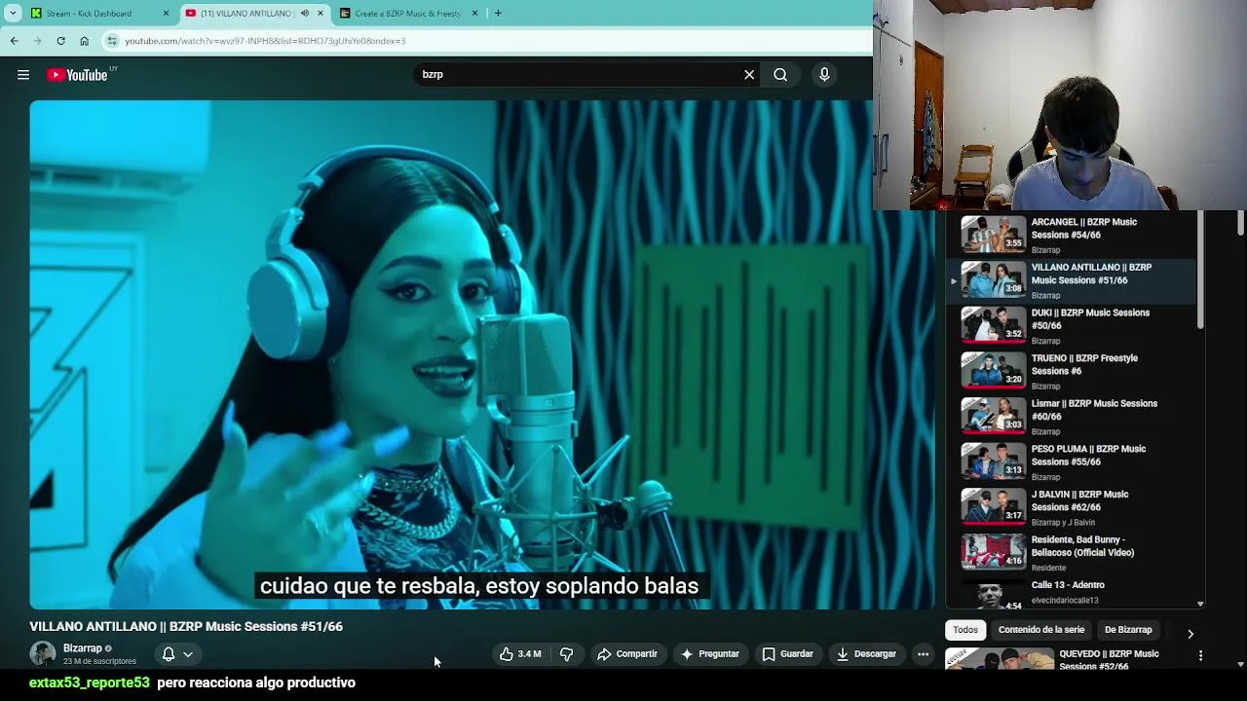1247x701 pixels.
Task: Close the VILLANO ANTILLANO tab
Action: 320,14
